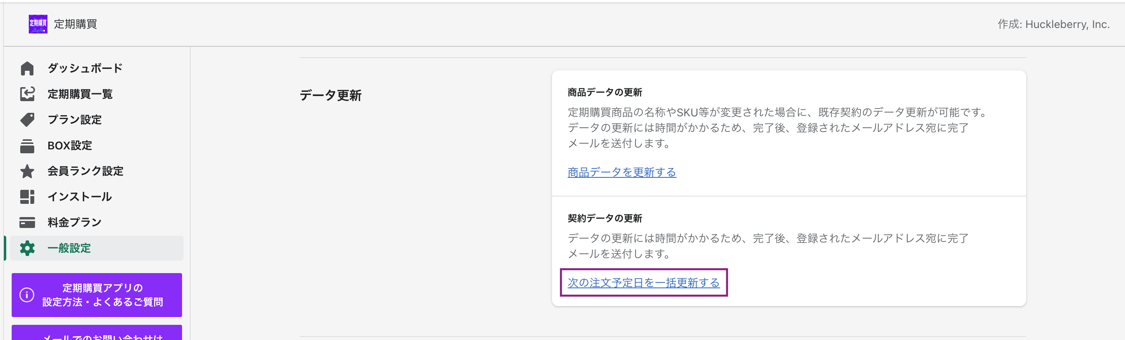Click the subscription list icon

coord(27,94)
